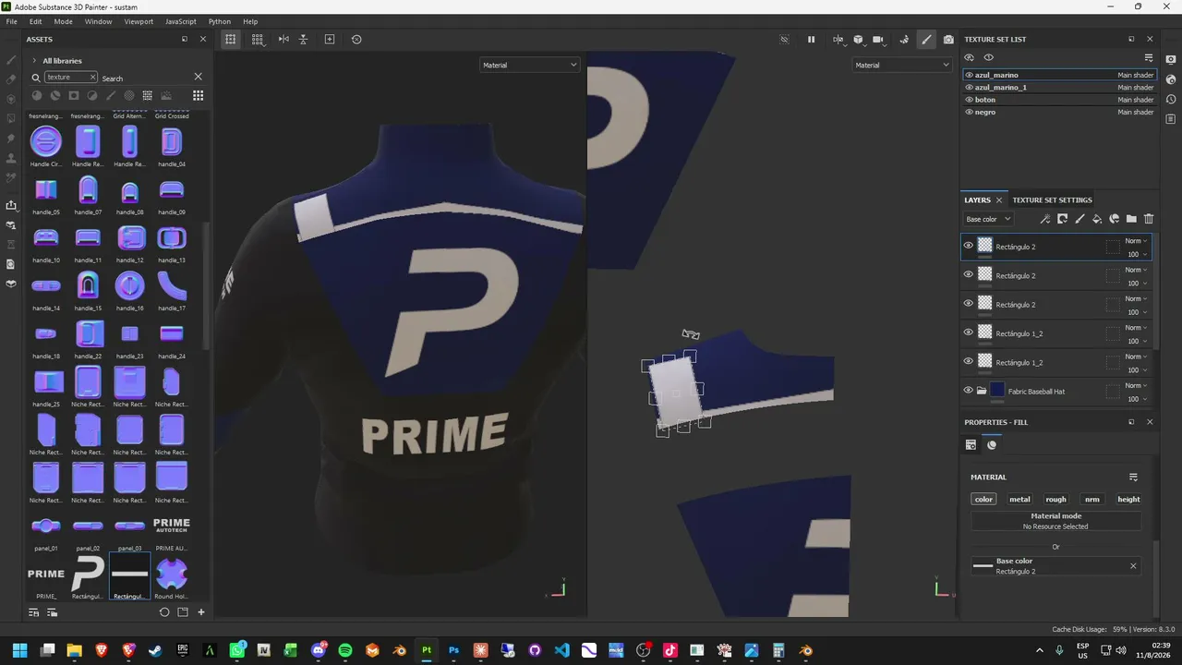Open the display settings icon on right sidebar
The height and width of the screenshot is (665, 1182).
pos(1171,61)
